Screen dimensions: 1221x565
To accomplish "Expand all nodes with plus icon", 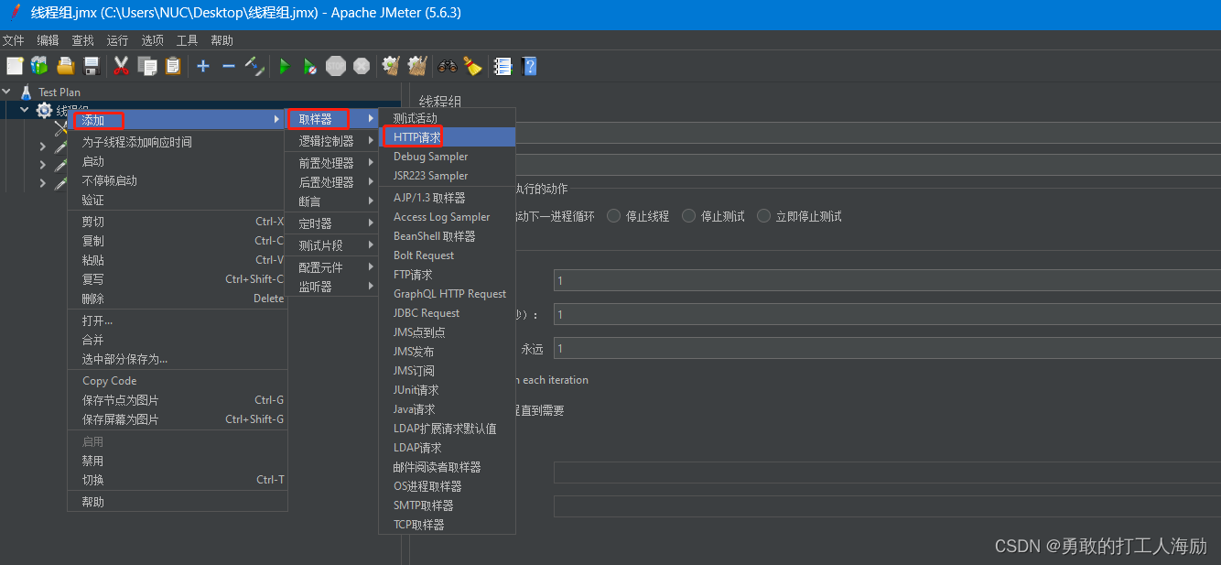I will (x=203, y=66).
